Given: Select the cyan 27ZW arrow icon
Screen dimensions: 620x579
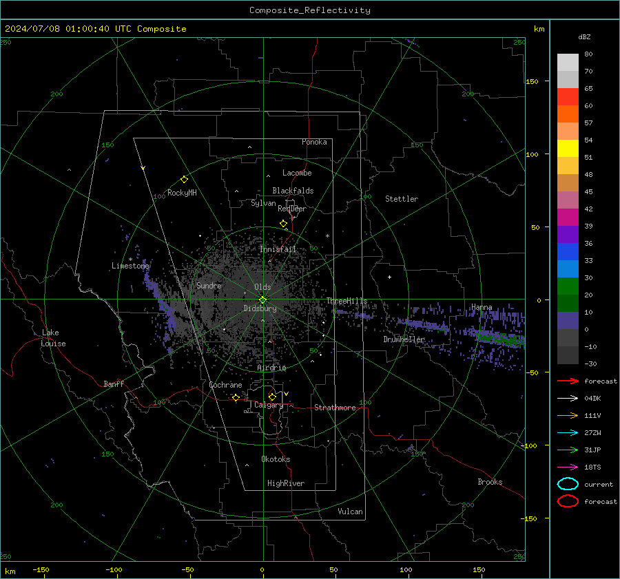Looking at the screenshot, I should pos(568,433).
